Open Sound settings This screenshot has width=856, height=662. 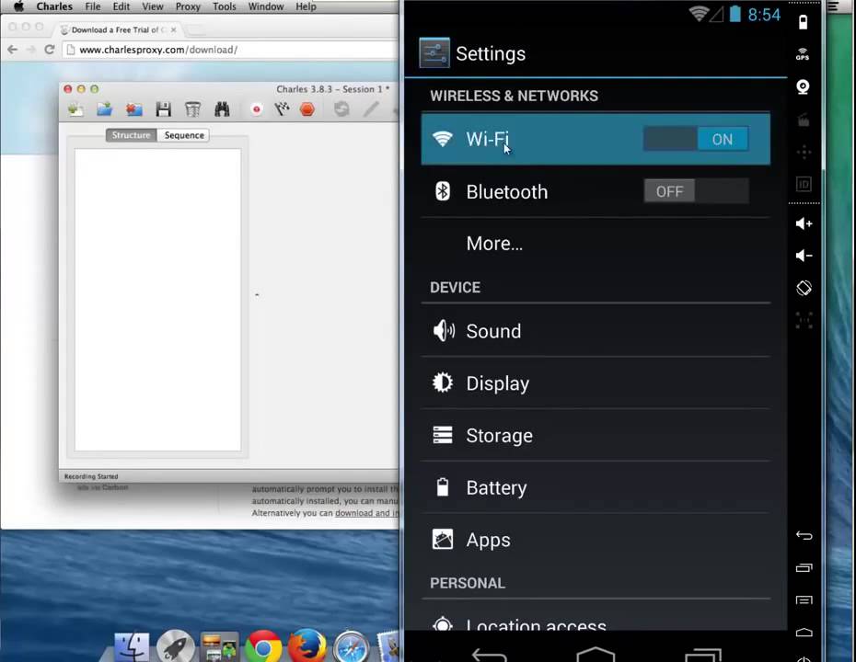(596, 331)
